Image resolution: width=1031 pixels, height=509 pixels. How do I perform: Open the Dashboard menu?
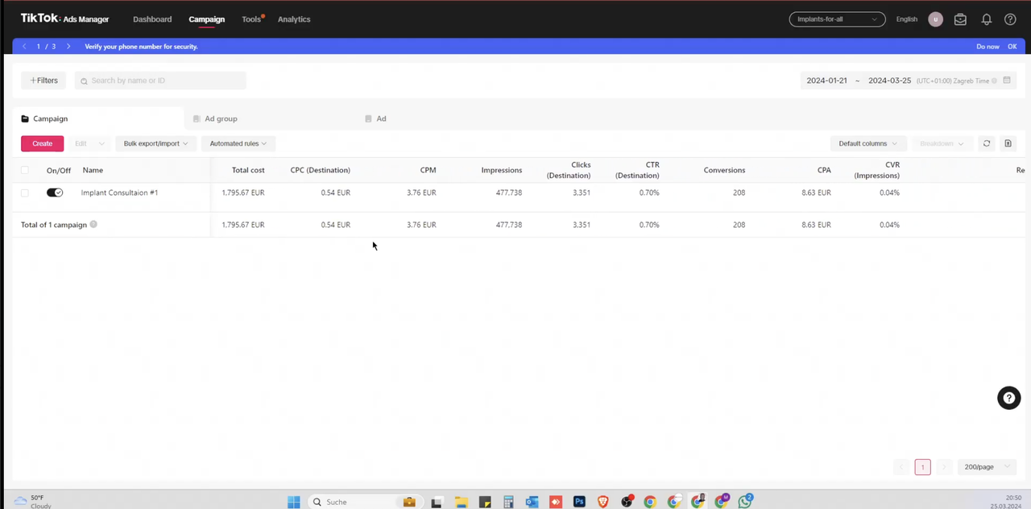[x=152, y=19]
